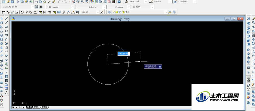Image resolution: width=255 pixels, height=111 pixels.
Task: Select the Rectangle drawing tool
Action: click(x=6, y=35)
